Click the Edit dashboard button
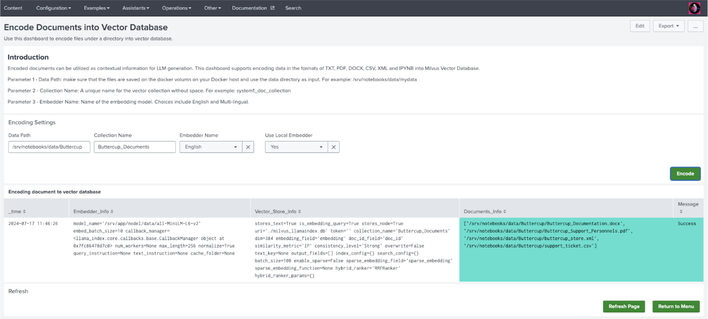This screenshot has width=708, height=319. [x=639, y=26]
